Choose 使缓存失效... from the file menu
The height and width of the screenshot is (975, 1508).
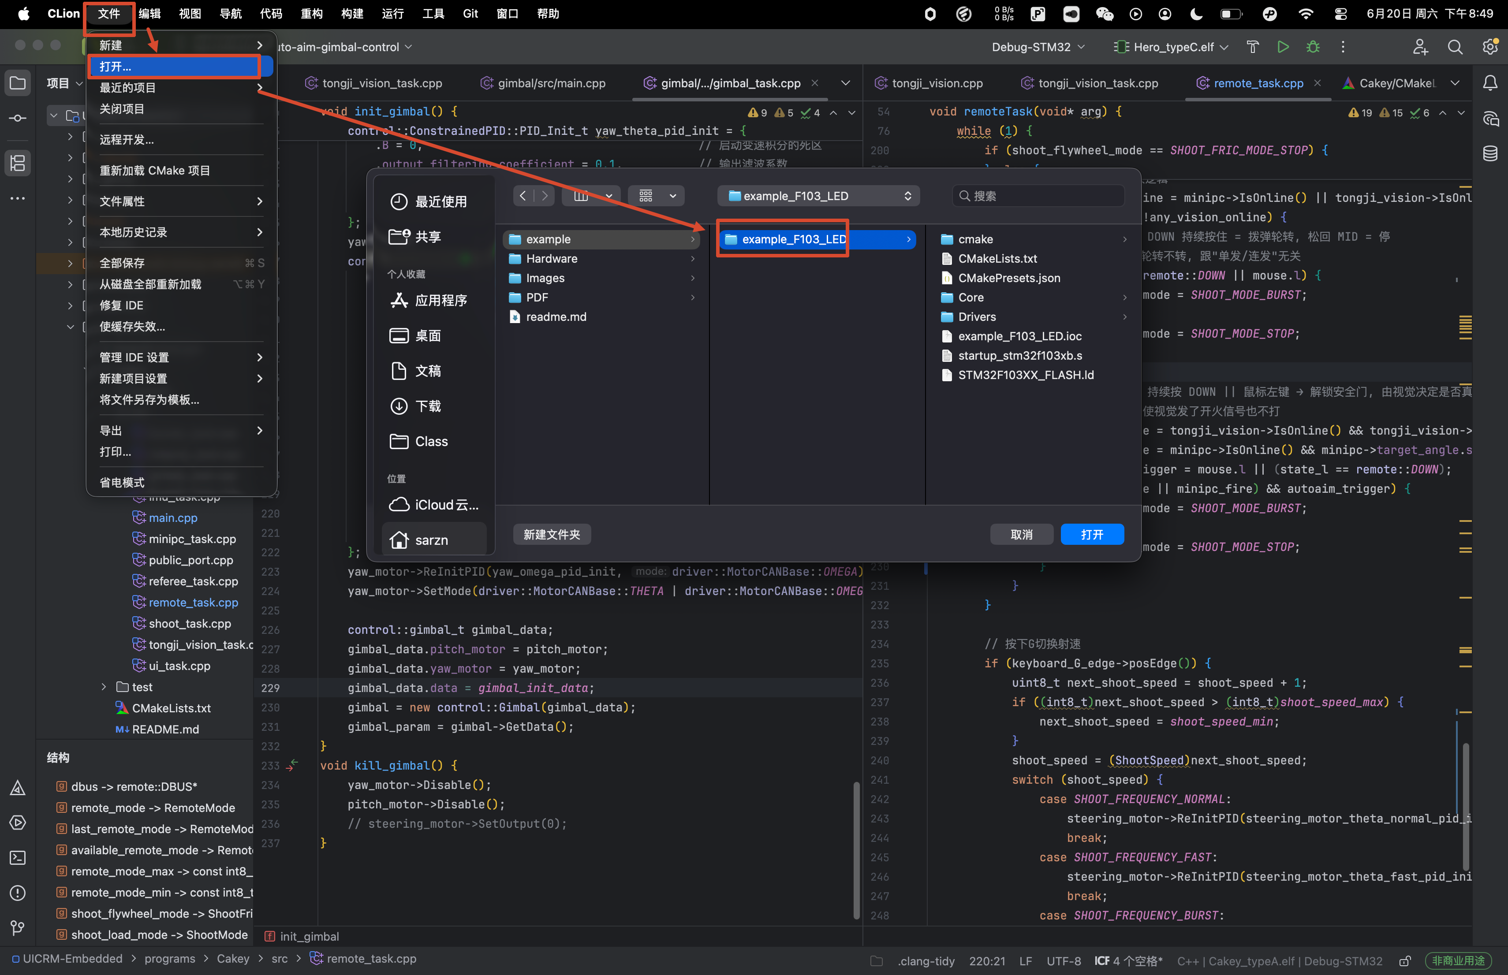click(181, 326)
